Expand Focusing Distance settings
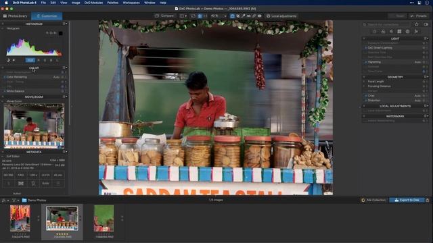The width and height of the screenshot is (433, 243). point(364,86)
